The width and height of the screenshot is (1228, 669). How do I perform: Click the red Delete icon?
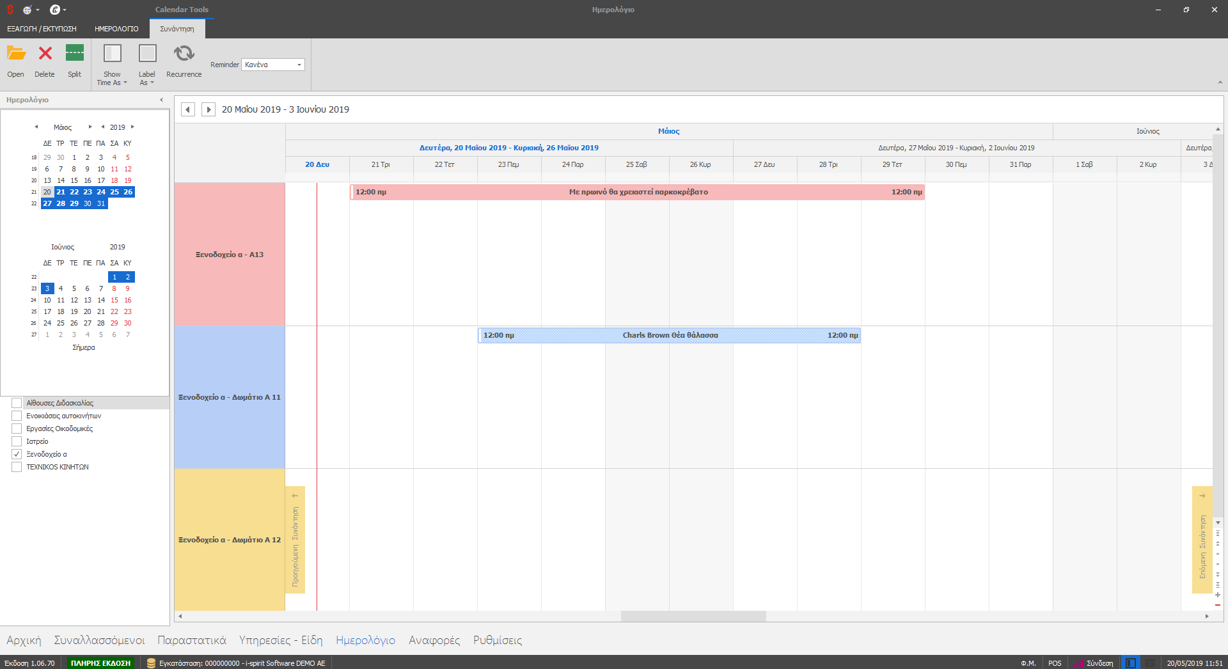tap(45, 54)
